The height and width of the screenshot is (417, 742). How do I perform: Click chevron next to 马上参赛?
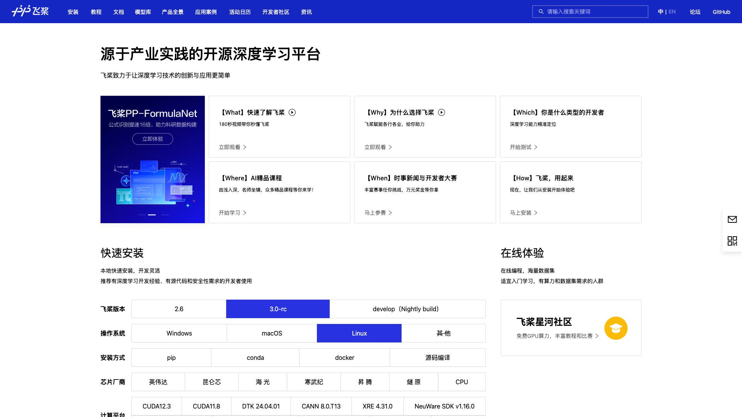click(x=390, y=213)
